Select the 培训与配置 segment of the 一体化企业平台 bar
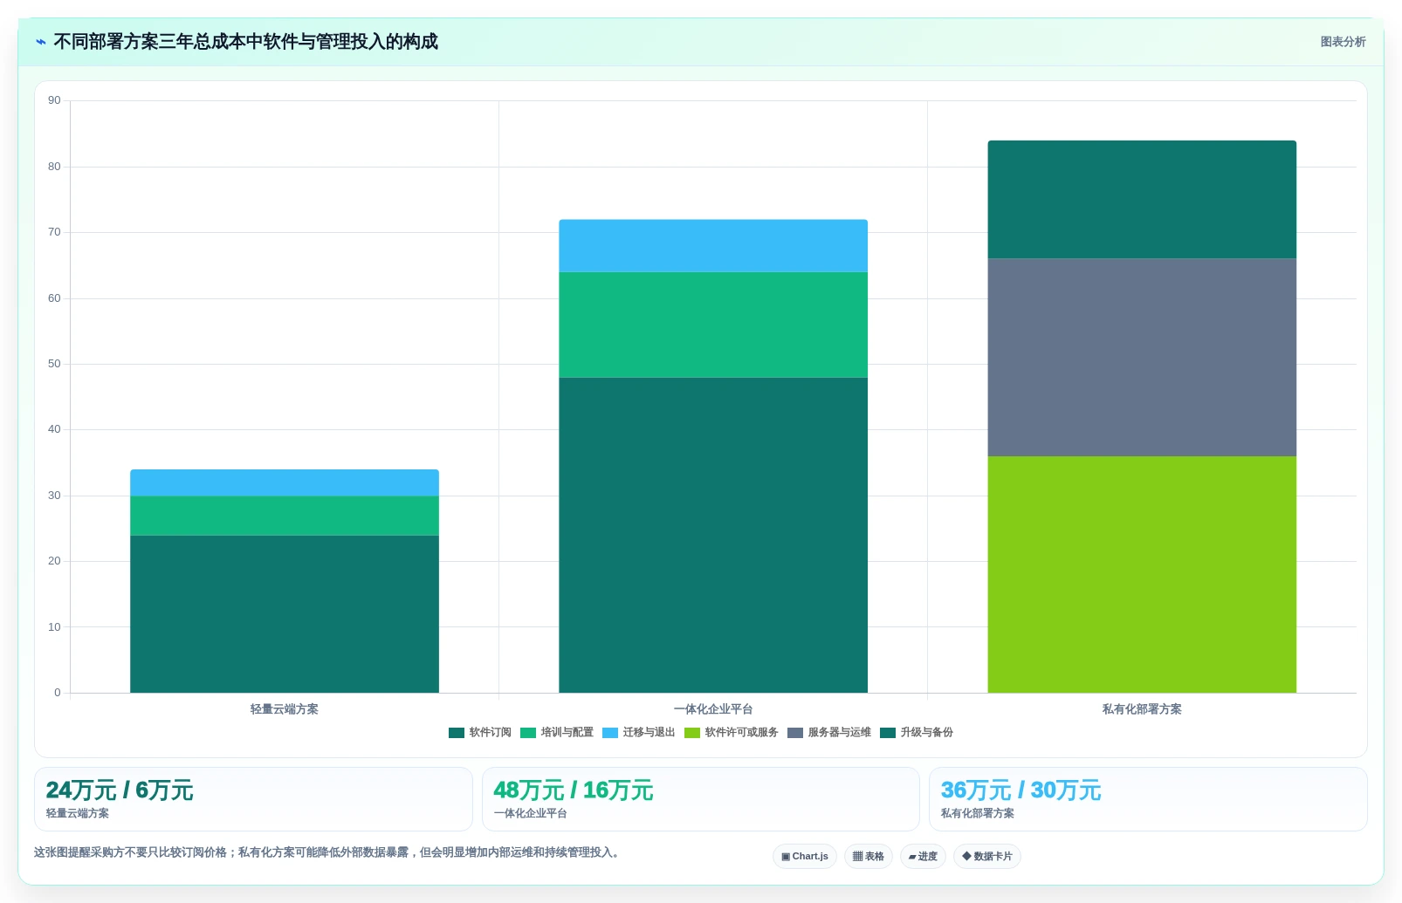 pyautogui.click(x=713, y=325)
